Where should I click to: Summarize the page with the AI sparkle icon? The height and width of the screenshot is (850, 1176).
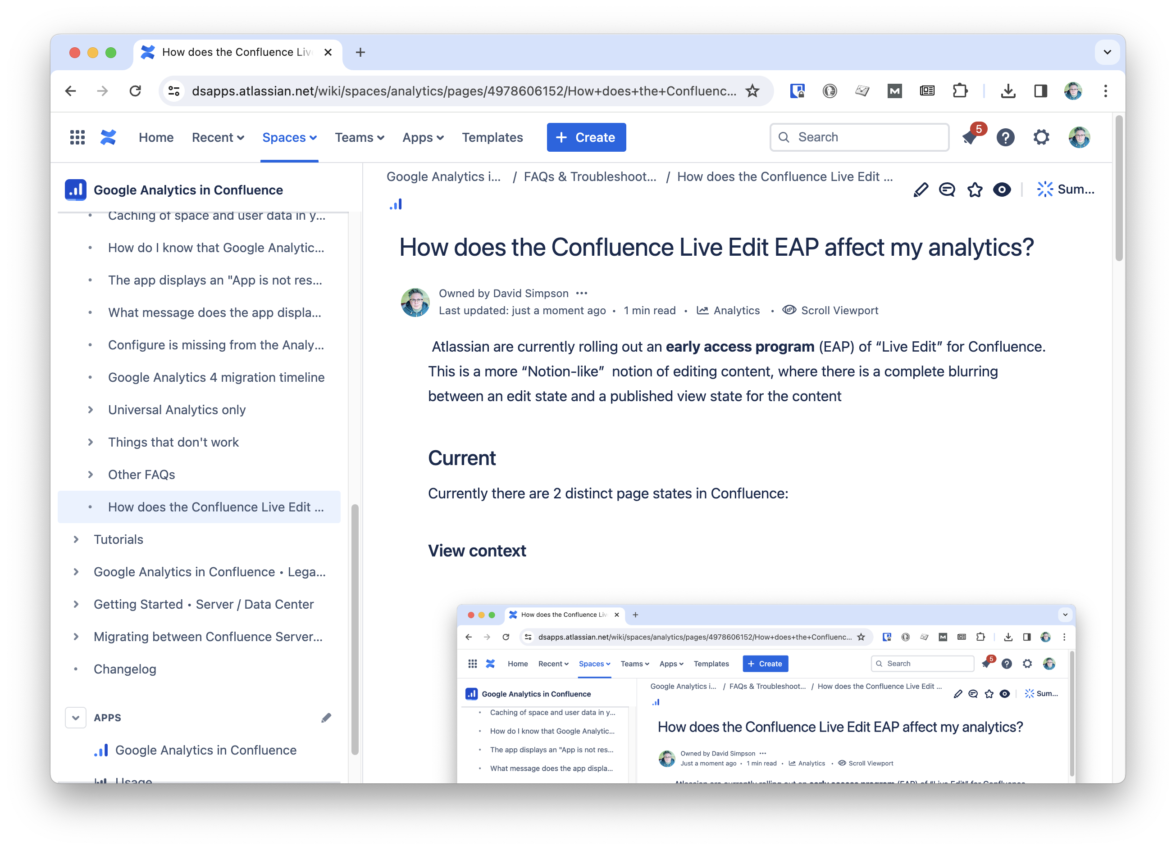pyautogui.click(x=1045, y=189)
